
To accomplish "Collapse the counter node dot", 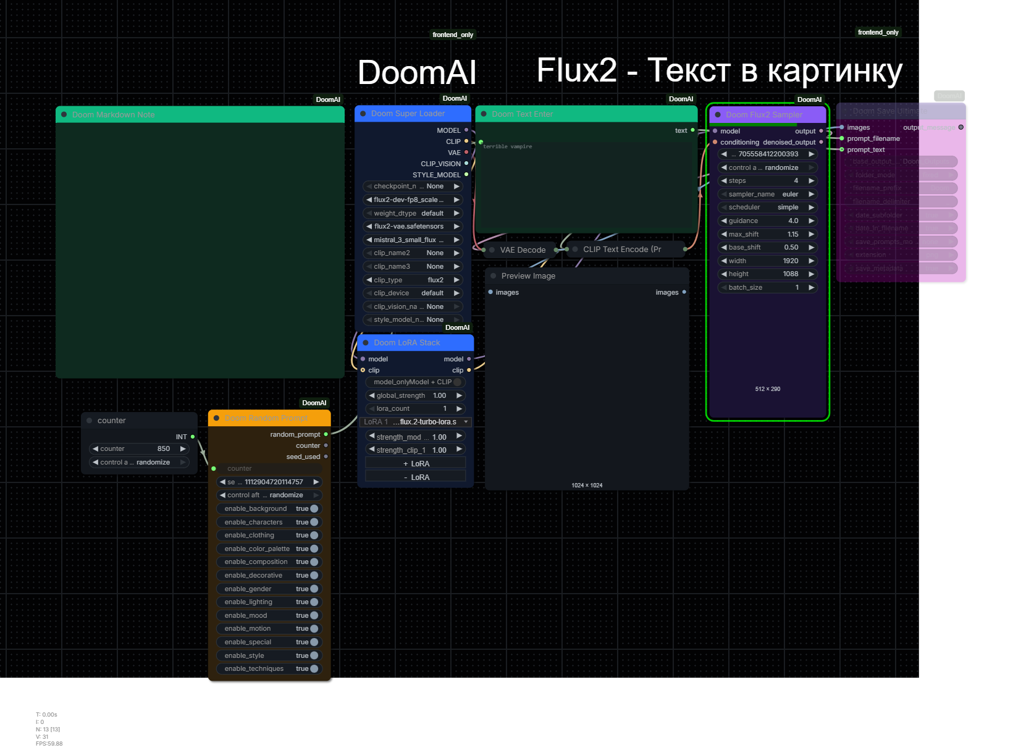I will [x=90, y=421].
